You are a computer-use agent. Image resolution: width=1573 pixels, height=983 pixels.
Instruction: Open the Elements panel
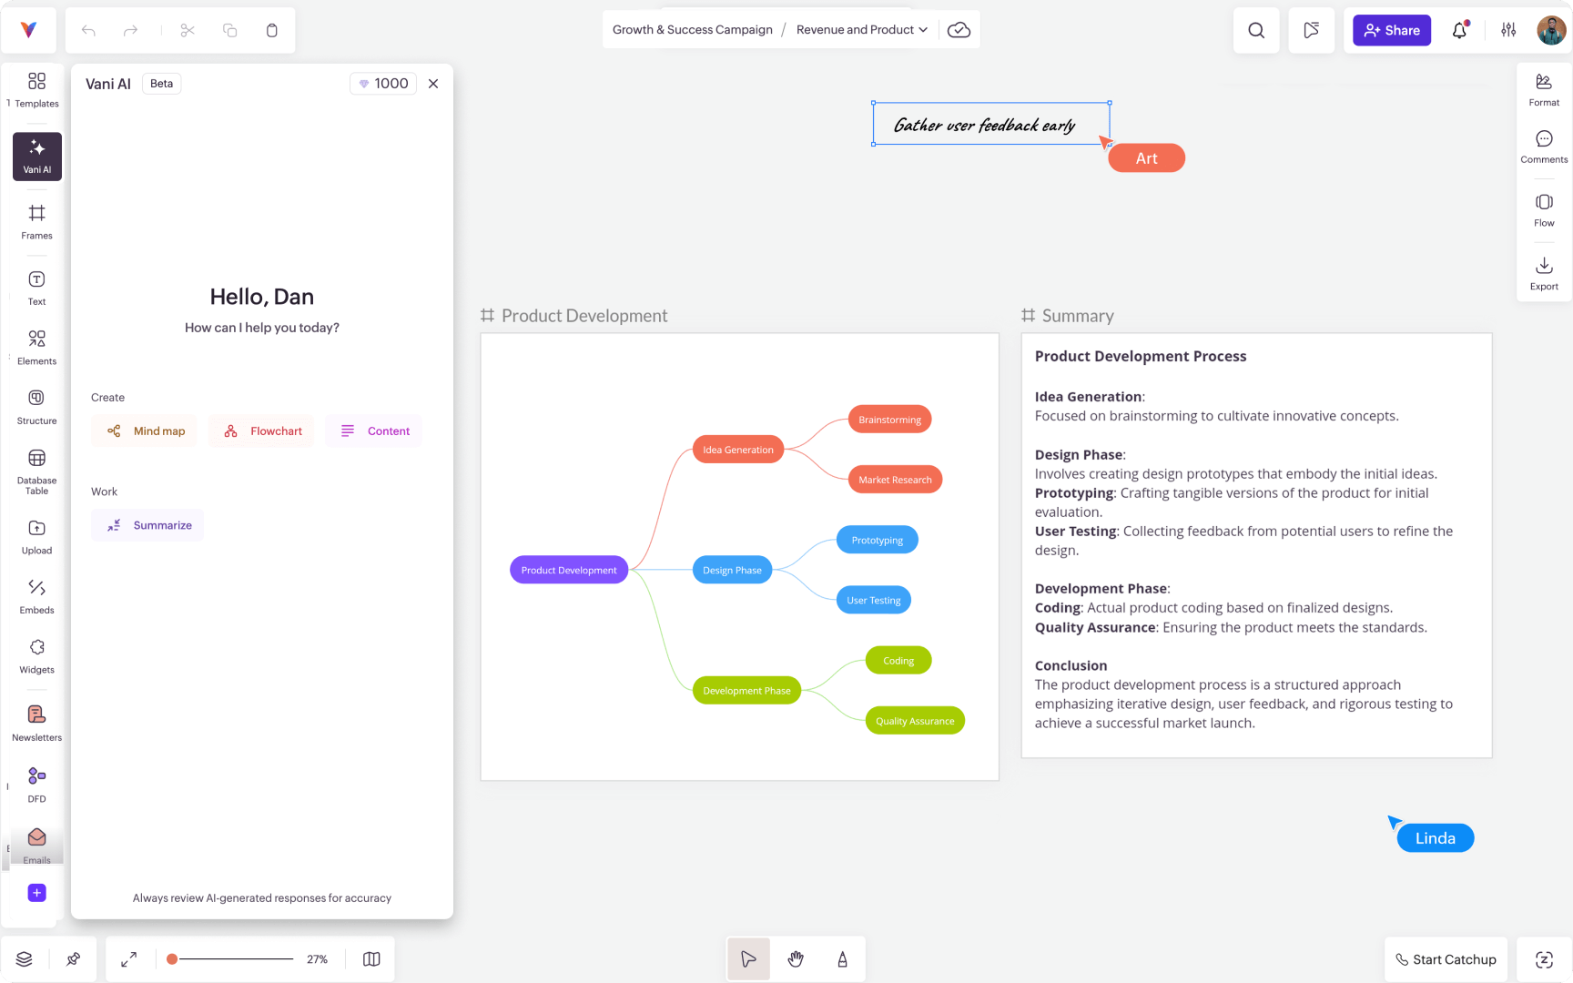[x=36, y=346]
